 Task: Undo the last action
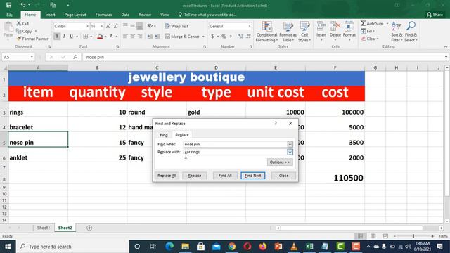pyautogui.click(x=23, y=5)
